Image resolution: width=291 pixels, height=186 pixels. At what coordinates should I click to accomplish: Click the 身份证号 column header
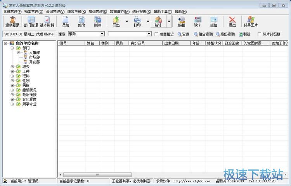tap(145, 43)
